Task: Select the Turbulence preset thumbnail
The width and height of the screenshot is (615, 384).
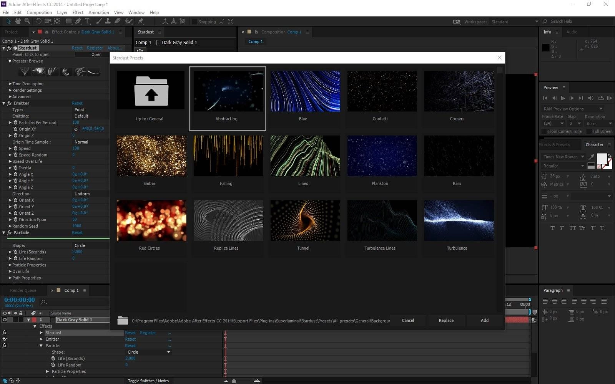Action: tap(459, 220)
